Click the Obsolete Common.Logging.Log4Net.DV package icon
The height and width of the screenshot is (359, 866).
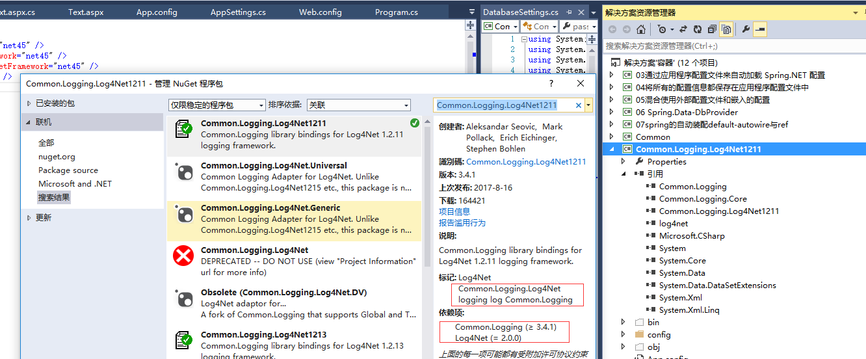183,299
